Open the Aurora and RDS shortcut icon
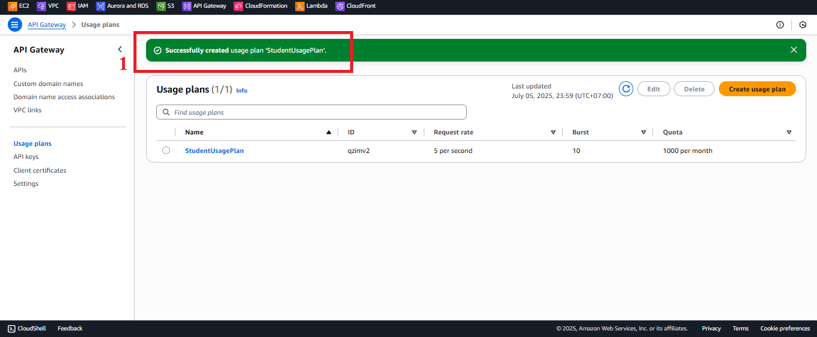This screenshot has height=337, width=817. tap(101, 6)
